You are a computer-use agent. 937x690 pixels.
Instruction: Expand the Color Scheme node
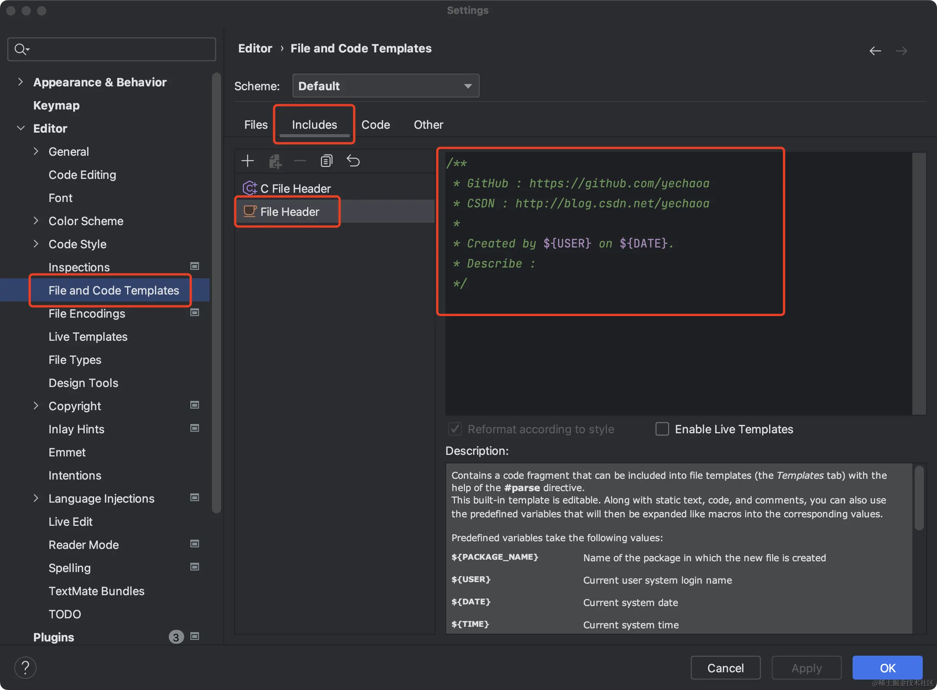point(36,220)
